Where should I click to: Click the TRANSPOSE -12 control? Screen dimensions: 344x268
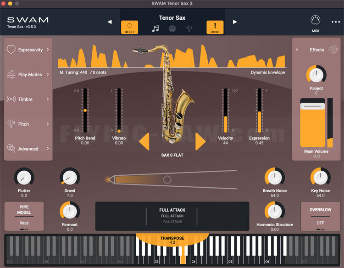[x=172, y=240]
